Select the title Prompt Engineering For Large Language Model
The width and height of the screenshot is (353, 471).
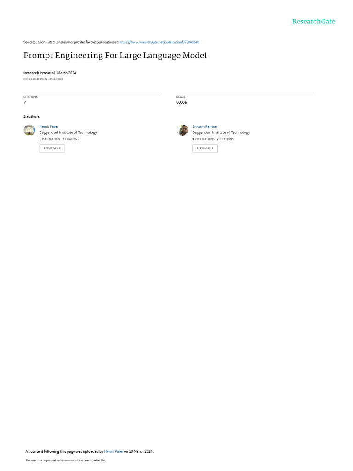(x=115, y=56)
